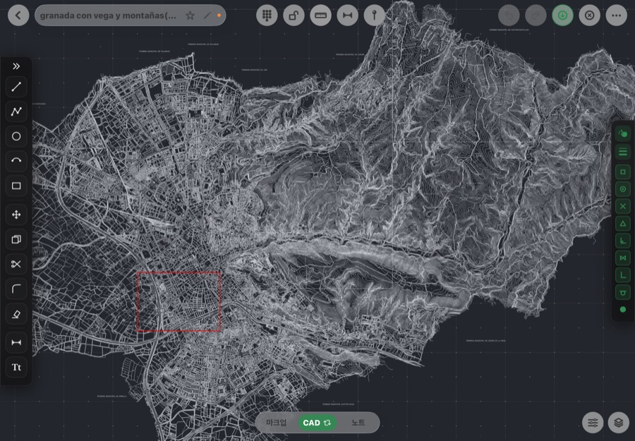Image resolution: width=635 pixels, height=441 pixels.
Task: Select the Rectangle tool
Action: click(x=16, y=186)
